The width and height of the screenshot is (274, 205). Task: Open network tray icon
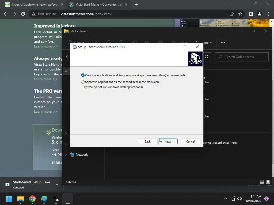[233, 199]
